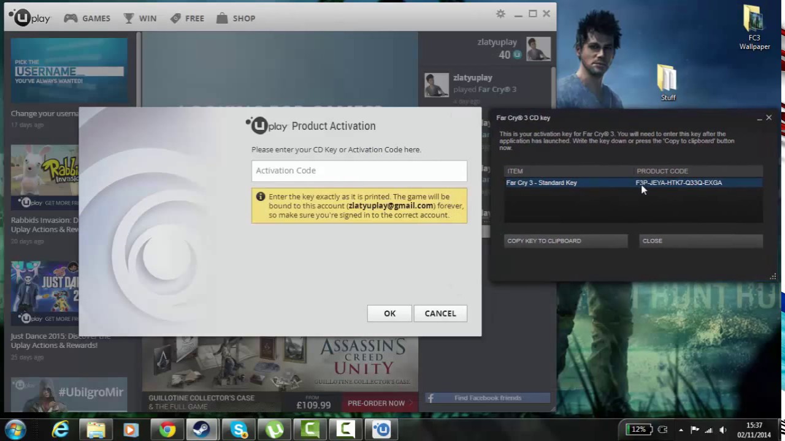This screenshot has width=785, height=441.
Task: Click product code F3P-JEYA-HTK7-Q33Q-EXGA
Action: [679, 183]
